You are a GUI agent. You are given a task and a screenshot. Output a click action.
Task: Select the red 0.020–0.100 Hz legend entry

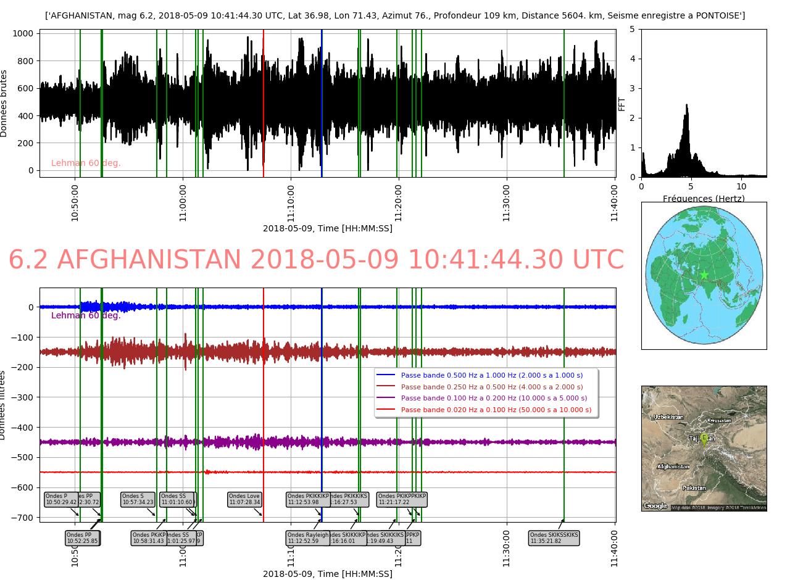(491, 410)
